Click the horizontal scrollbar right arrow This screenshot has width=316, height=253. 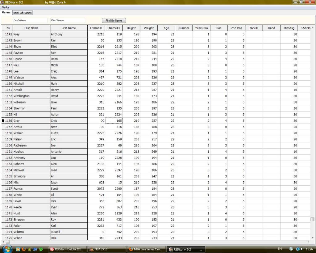pos(309,242)
